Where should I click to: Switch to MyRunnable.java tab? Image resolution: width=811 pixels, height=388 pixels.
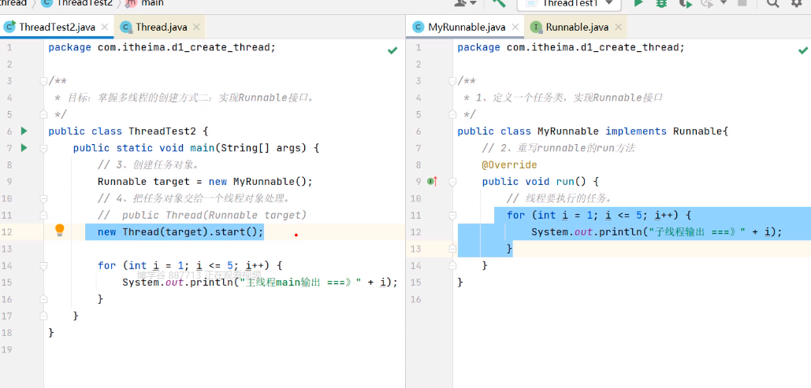coord(466,28)
